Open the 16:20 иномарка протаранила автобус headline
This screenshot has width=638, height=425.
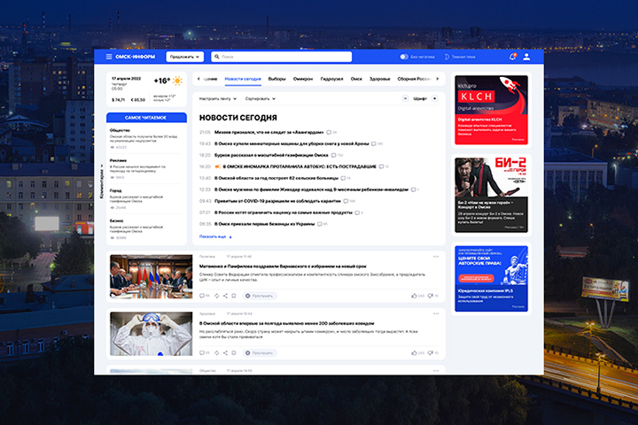[300, 166]
